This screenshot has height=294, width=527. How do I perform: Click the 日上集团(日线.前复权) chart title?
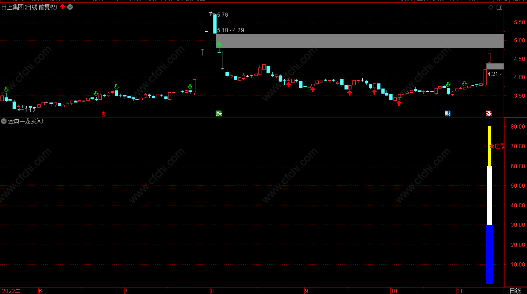[x=29, y=7]
